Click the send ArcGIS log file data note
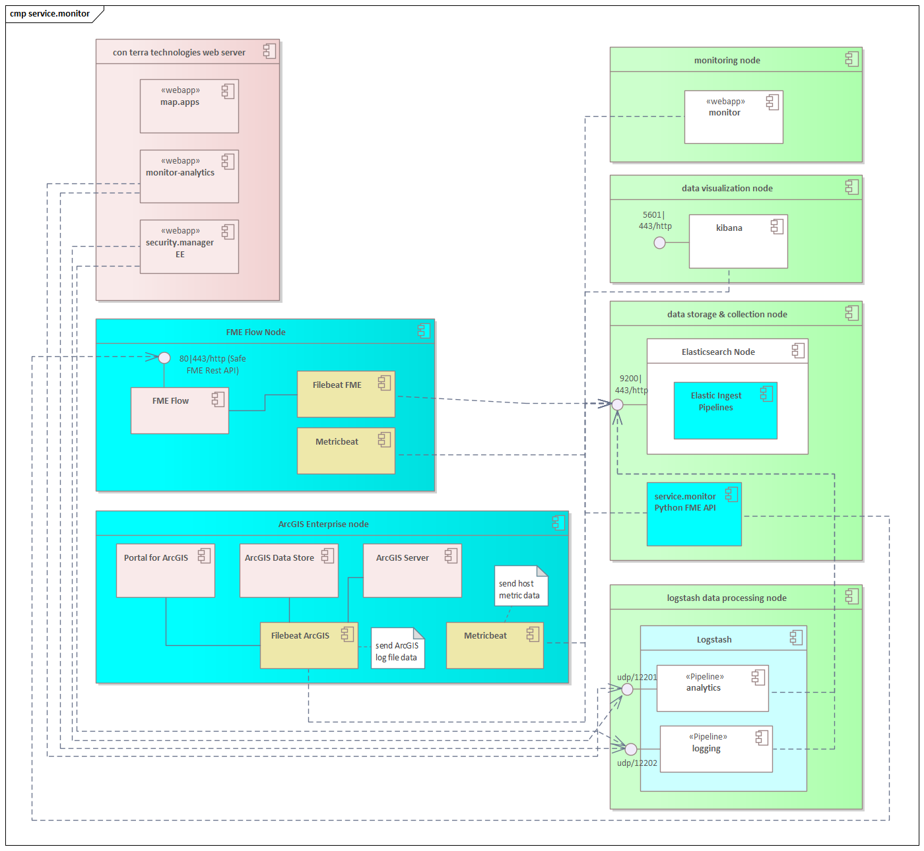The height and width of the screenshot is (851, 924). point(397,648)
